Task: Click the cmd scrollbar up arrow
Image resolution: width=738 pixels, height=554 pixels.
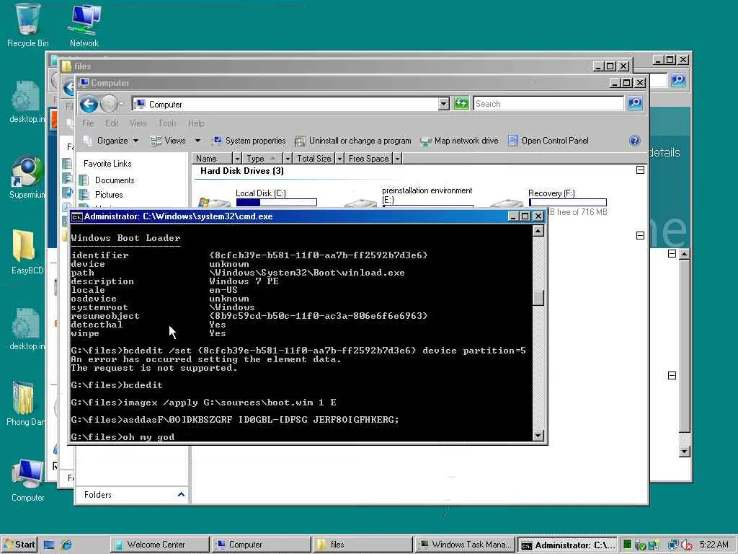Action: pos(538,231)
